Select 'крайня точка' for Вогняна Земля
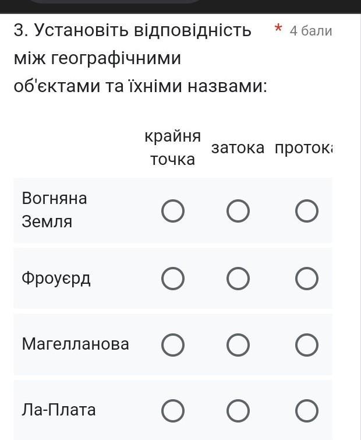 pos(173,211)
